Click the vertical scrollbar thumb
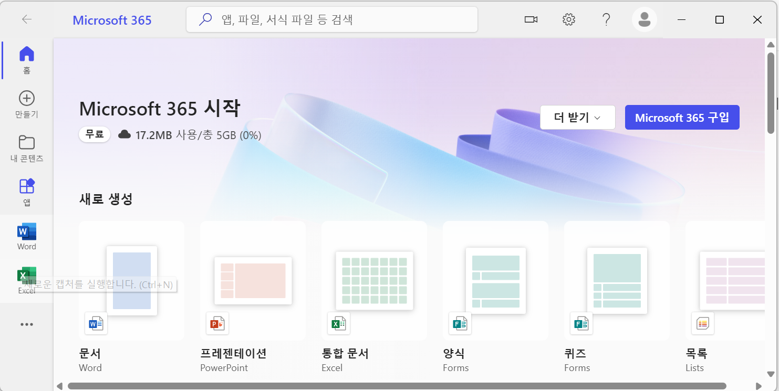779x391 pixels. [771, 92]
